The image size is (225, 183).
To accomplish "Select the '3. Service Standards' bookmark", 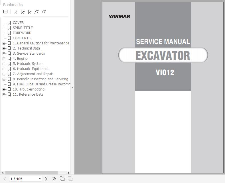I will click(29, 54).
